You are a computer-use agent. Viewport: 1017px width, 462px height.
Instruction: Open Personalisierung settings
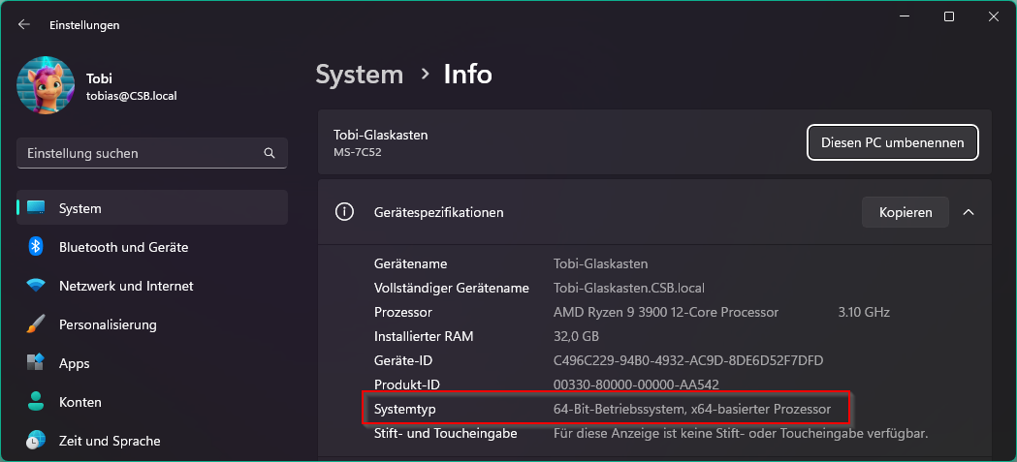pyautogui.click(x=152, y=324)
